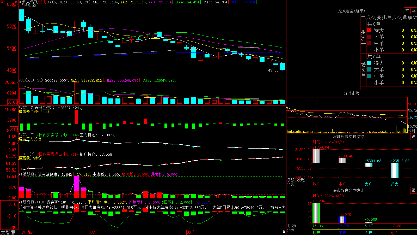Click the 散户 label under 实时监控 chart
Viewport: 417px width, 235px height.
[x=316, y=184]
